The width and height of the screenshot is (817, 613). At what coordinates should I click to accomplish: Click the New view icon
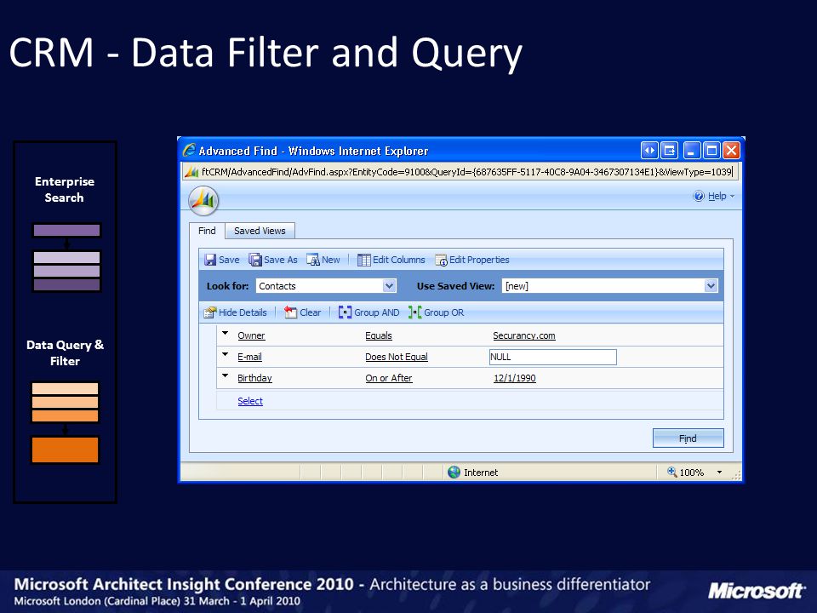point(312,260)
